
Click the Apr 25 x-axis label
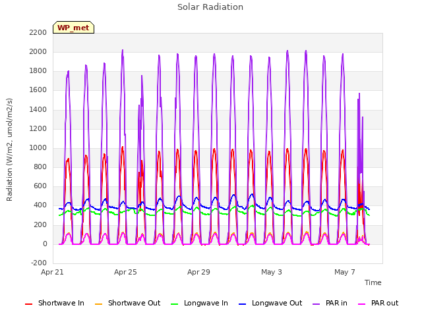(125, 272)
